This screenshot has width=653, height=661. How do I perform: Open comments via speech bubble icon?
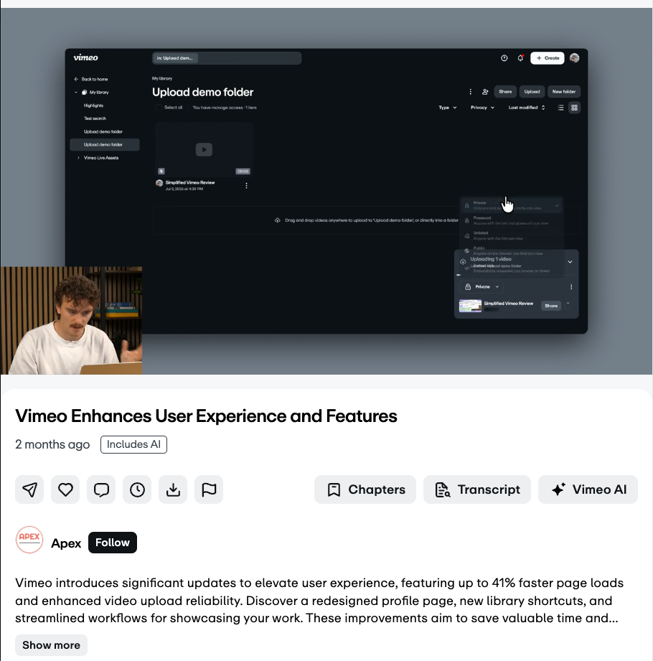coord(101,489)
